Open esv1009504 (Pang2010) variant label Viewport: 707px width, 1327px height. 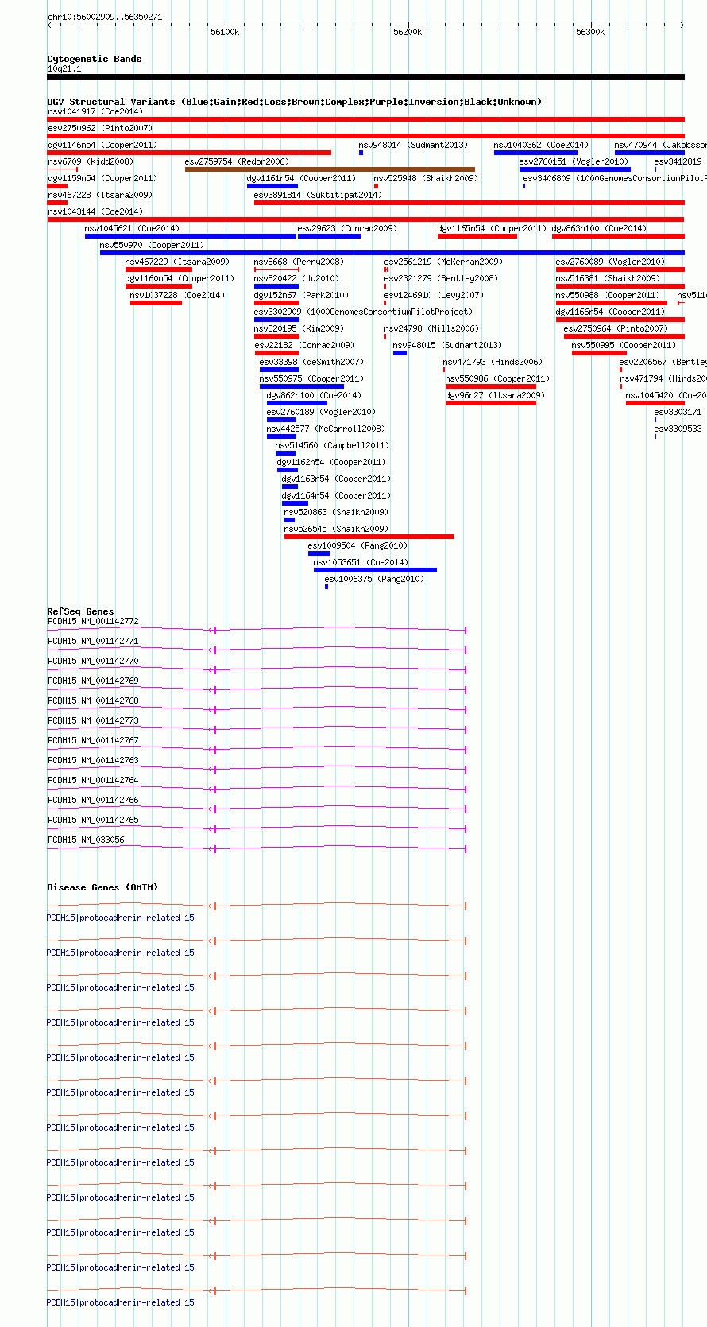point(357,545)
